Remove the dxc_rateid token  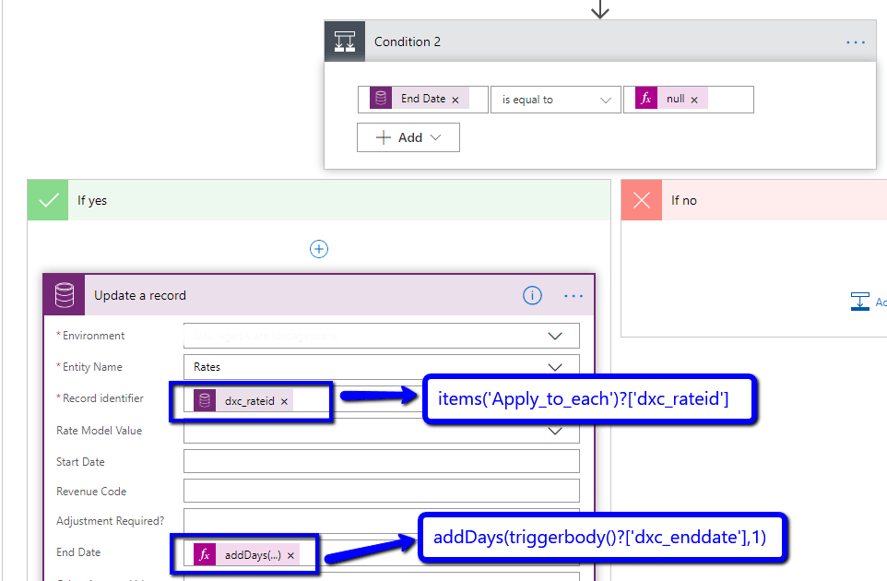284,401
